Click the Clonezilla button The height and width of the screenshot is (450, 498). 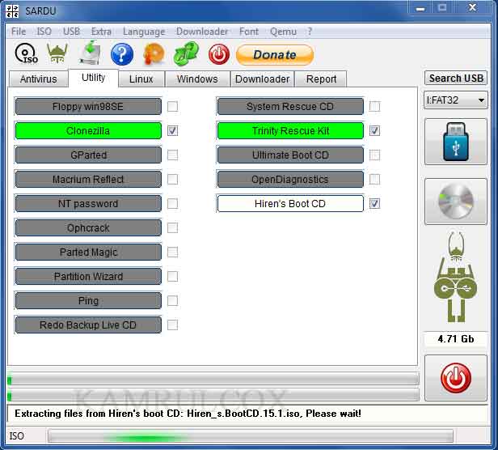[88, 130]
